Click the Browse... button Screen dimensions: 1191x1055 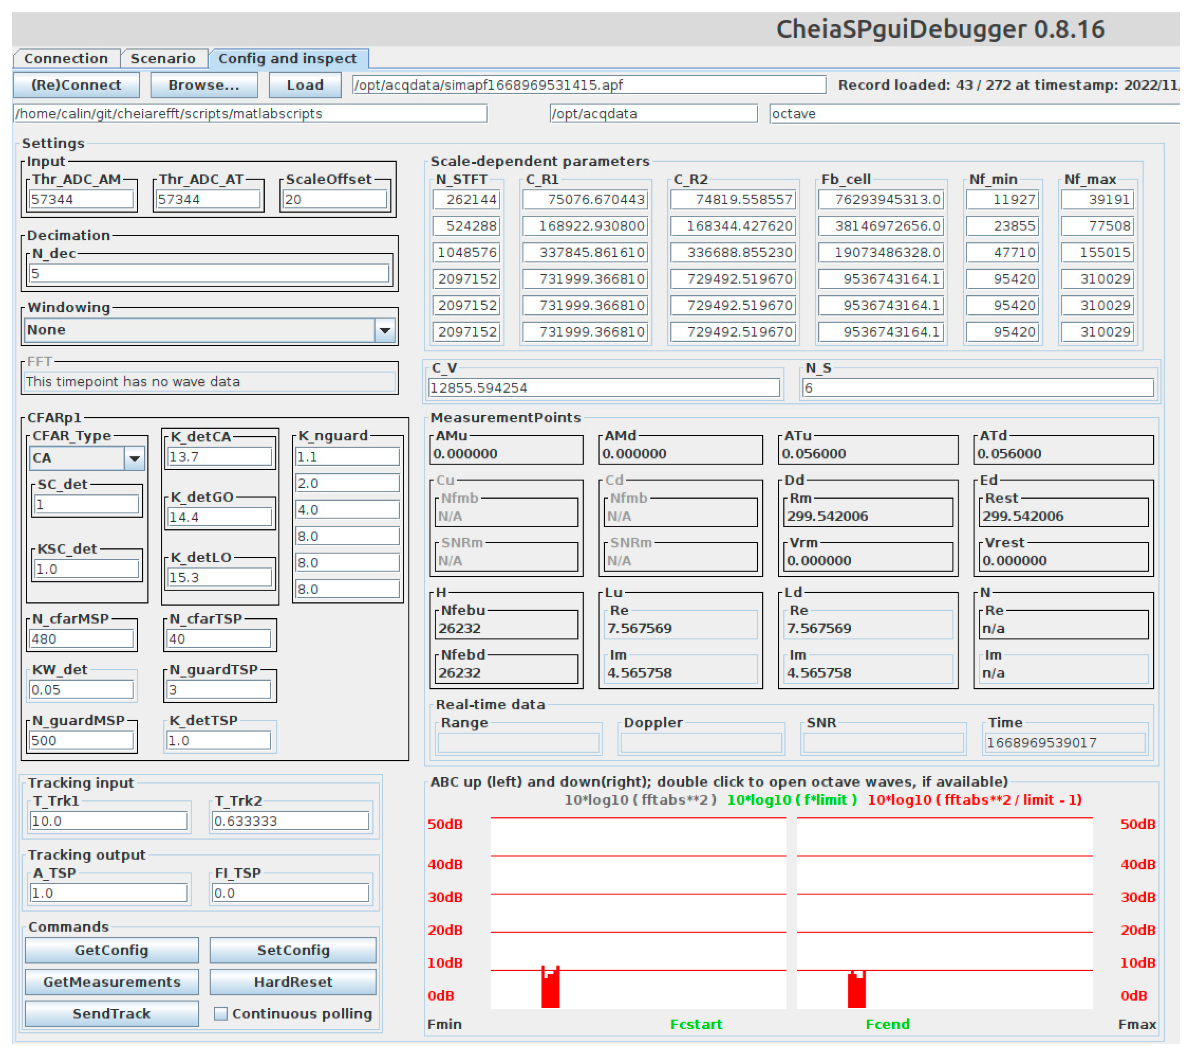click(204, 85)
